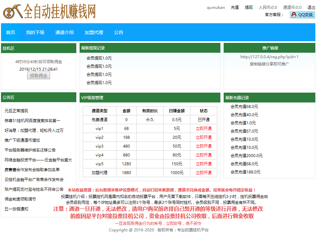Open announcement 网络金融投资平台——云金融平台盛大

[38, 160]
